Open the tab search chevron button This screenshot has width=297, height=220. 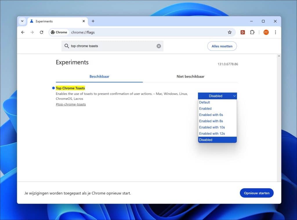pos(22,21)
